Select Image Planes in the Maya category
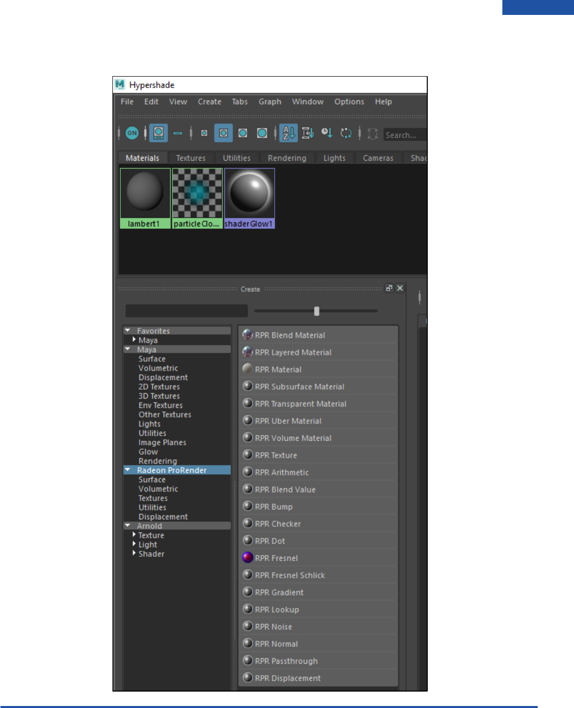Screen dimensions: 574x708 [x=163, y=442]
